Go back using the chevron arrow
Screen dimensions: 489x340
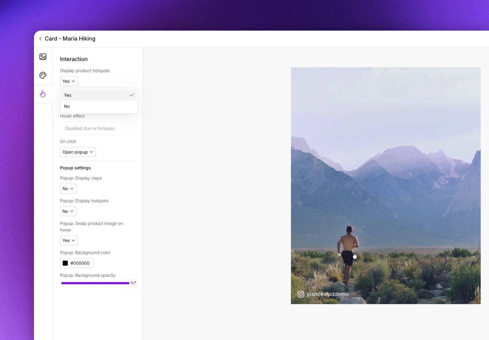pyautogui.click(x=40, y=39)
